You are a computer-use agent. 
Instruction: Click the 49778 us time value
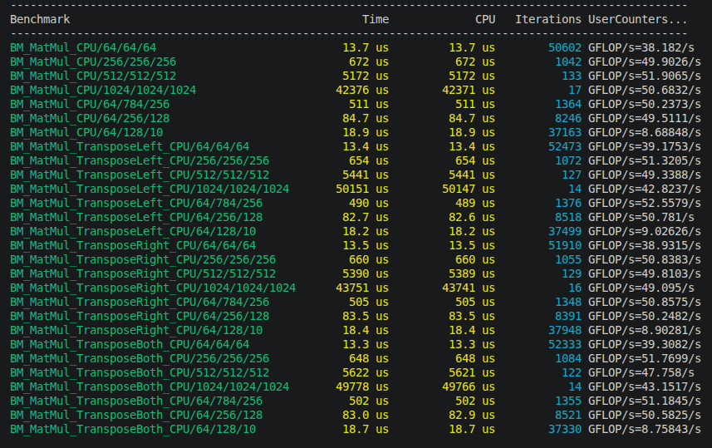coord(362,386)
